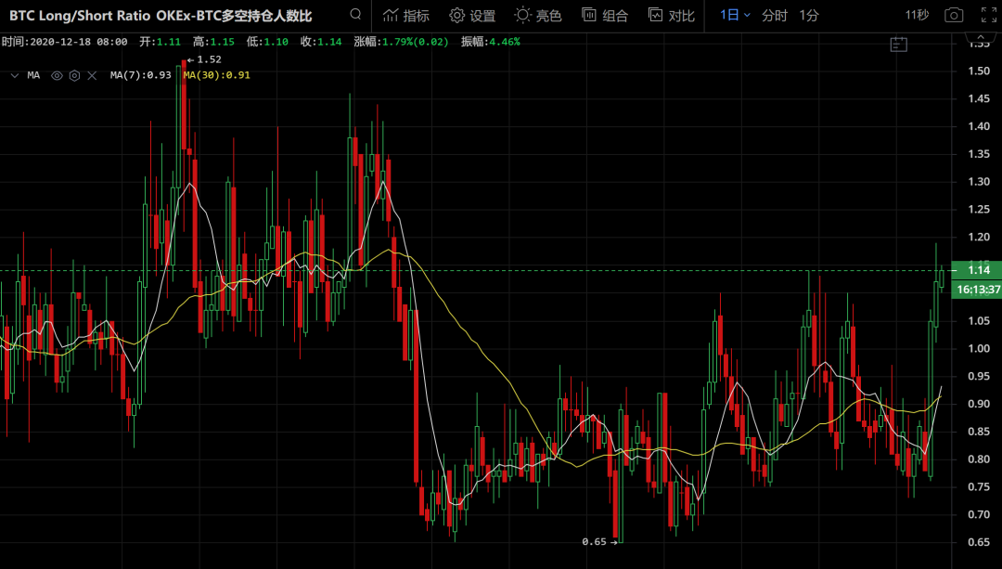Open the 组合 layout option
The width and height of the screenshot is (1002, 569).
click(x=605, y=16)
